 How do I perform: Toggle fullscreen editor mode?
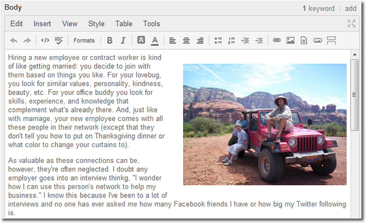(x=351, y=23)
